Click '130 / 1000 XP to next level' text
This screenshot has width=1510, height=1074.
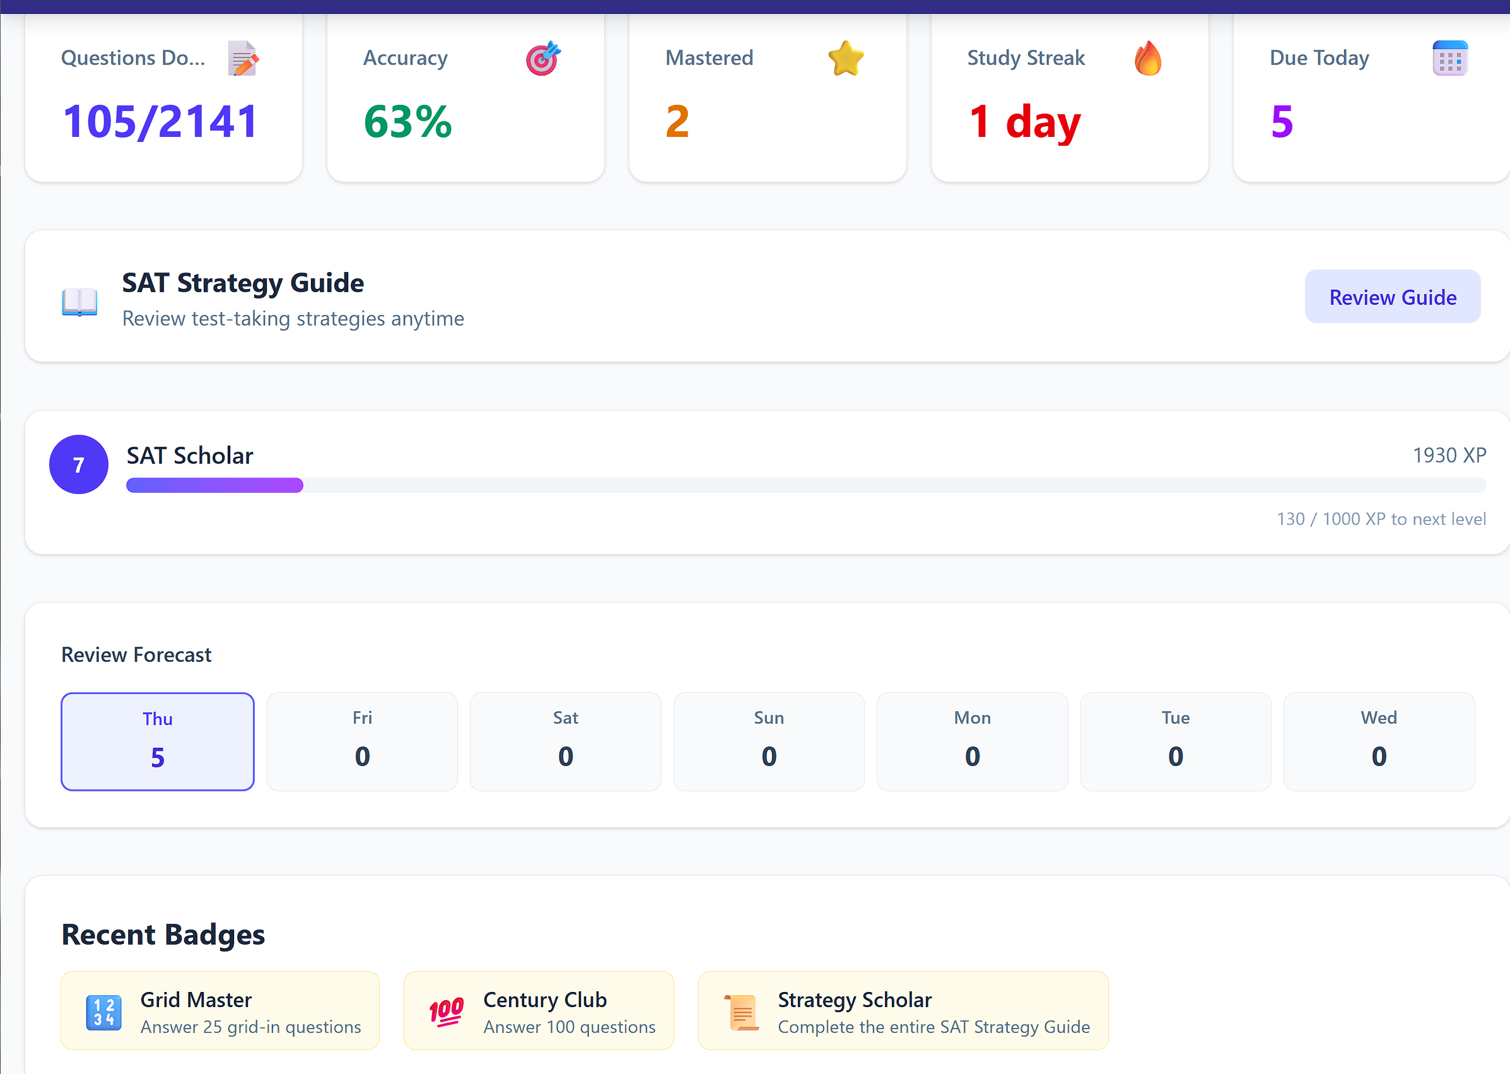[1381, 519]
